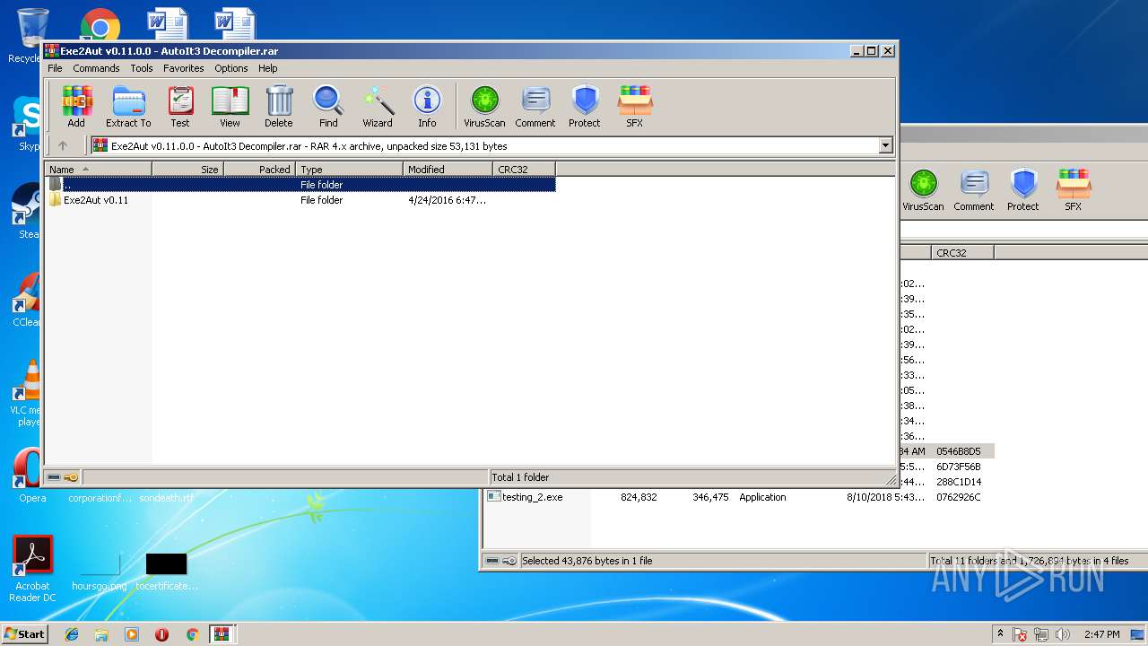Open the Wizard tool
The height and width of the screenshot is (646, 1148).
pyautogui.click(x=378, y=107)
